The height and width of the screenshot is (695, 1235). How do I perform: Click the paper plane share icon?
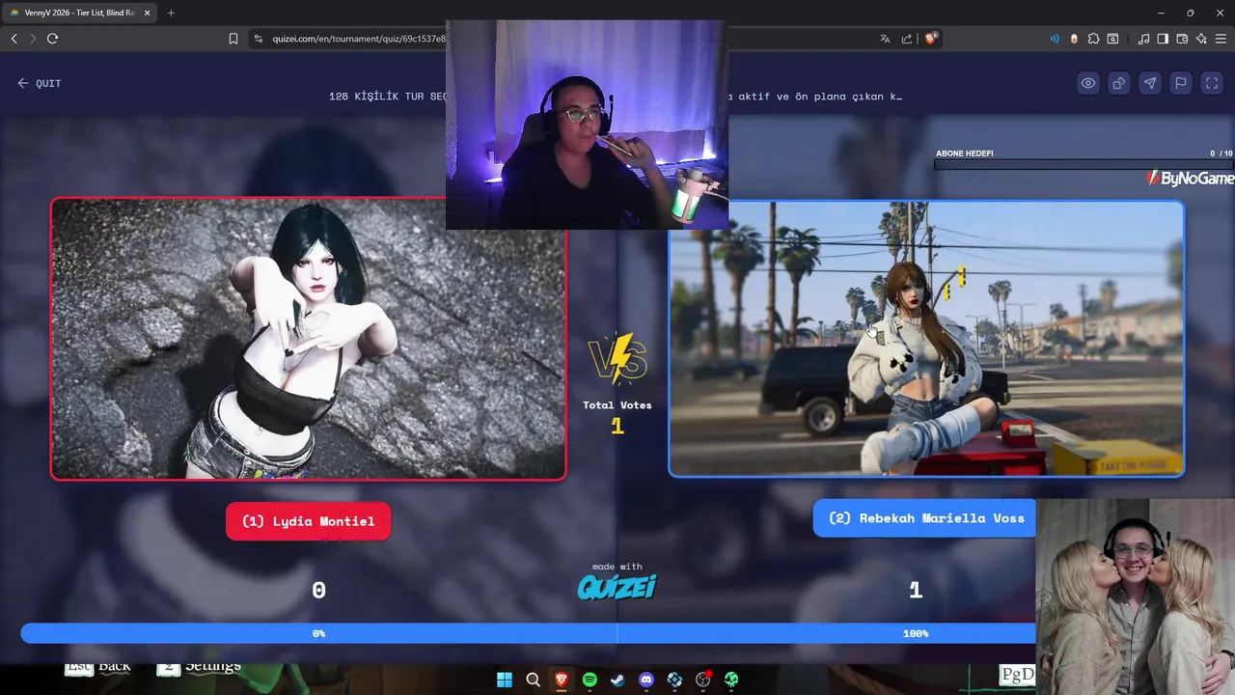click(x=1150, y=83)
